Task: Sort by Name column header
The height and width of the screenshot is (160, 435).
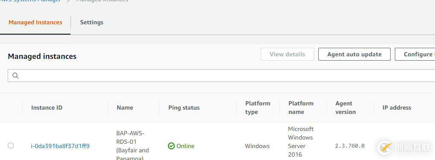Action: coord(125,108)
